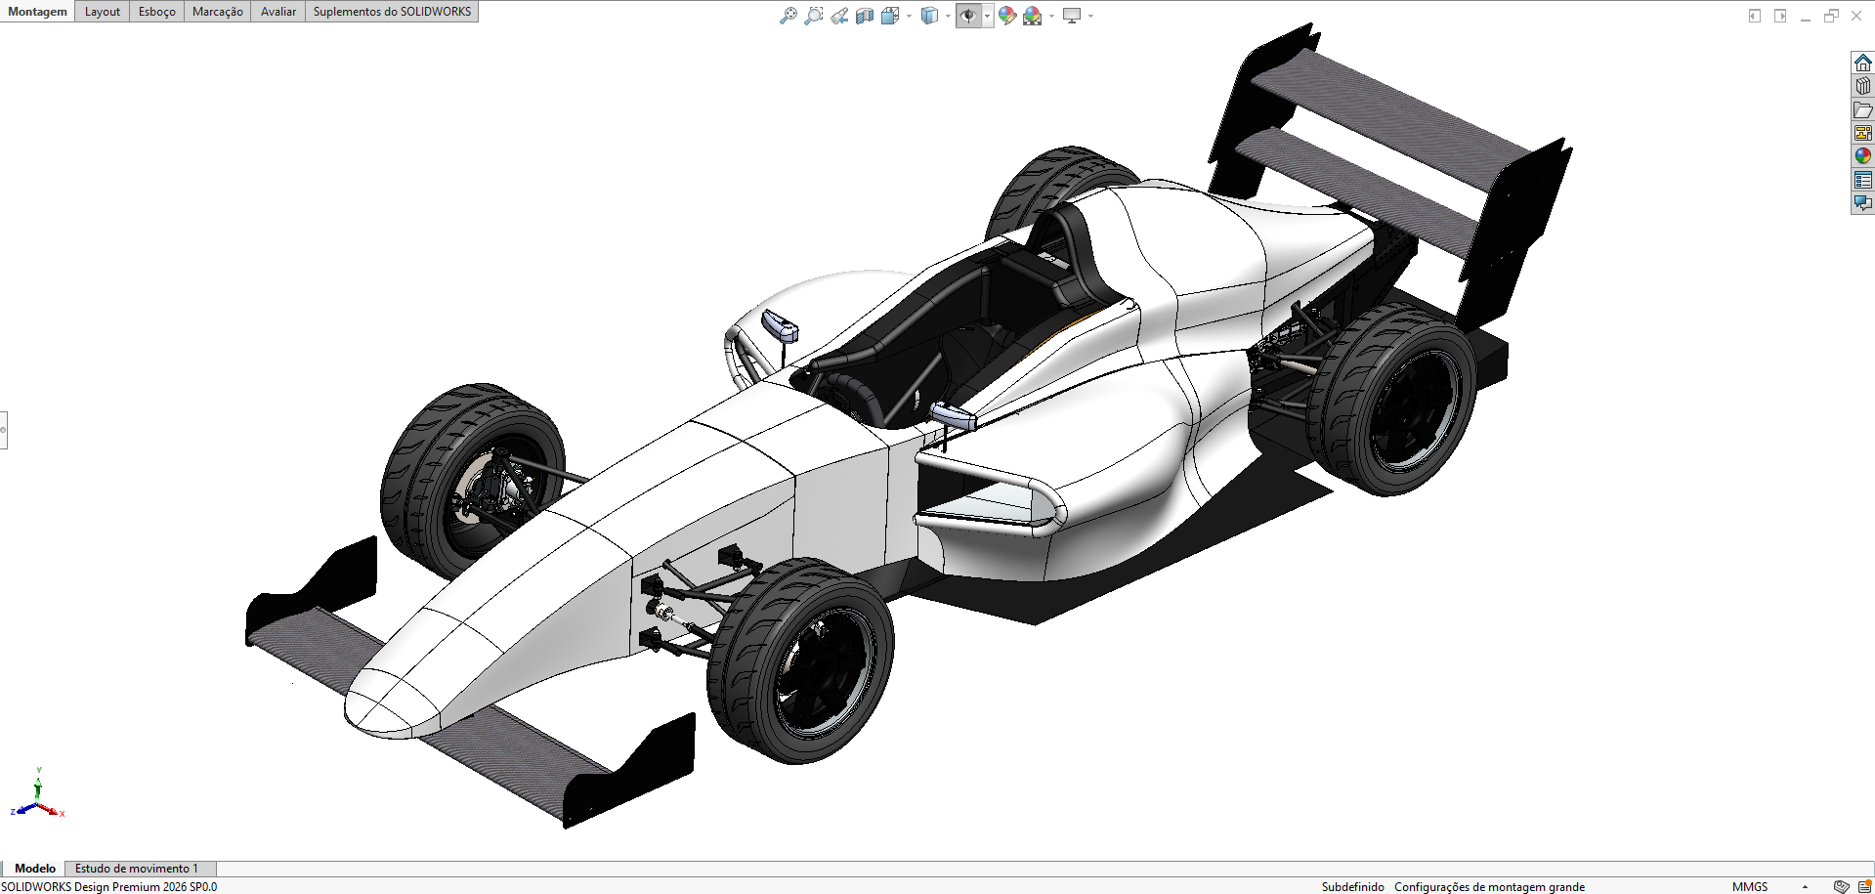Viewport: 1875px width, 894px height.
Task: Collapse the left panel split arrow
Action: coord(1755,16)
